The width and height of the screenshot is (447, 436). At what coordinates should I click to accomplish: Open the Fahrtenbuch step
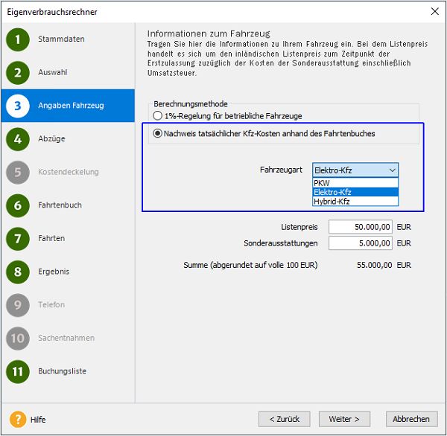(x=60, y=205)
